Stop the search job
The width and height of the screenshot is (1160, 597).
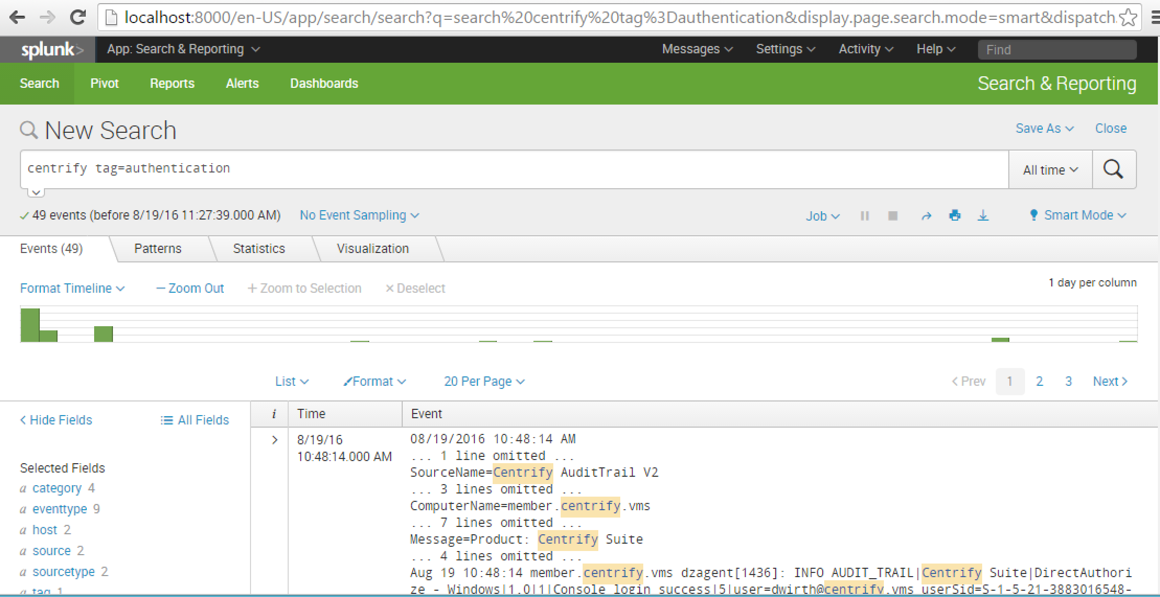click(x=893, y=215)
